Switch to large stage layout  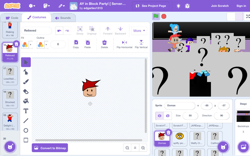[239, 16]
